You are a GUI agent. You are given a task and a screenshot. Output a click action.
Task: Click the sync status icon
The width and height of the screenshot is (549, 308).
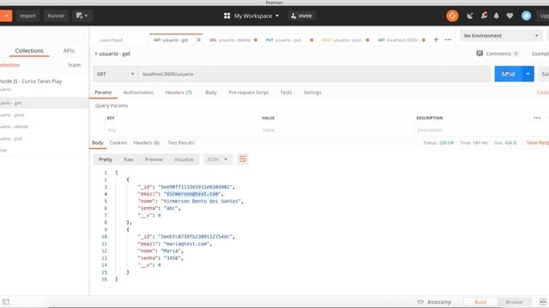pos(452,15)
